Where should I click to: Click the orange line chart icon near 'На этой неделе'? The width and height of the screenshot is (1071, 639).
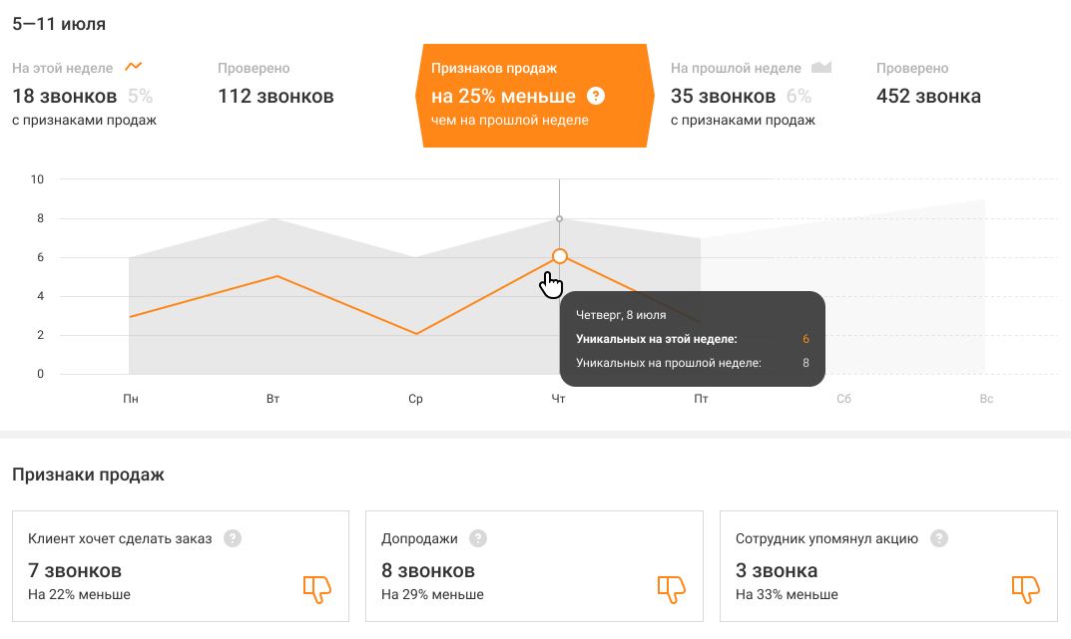pos(134,68)
